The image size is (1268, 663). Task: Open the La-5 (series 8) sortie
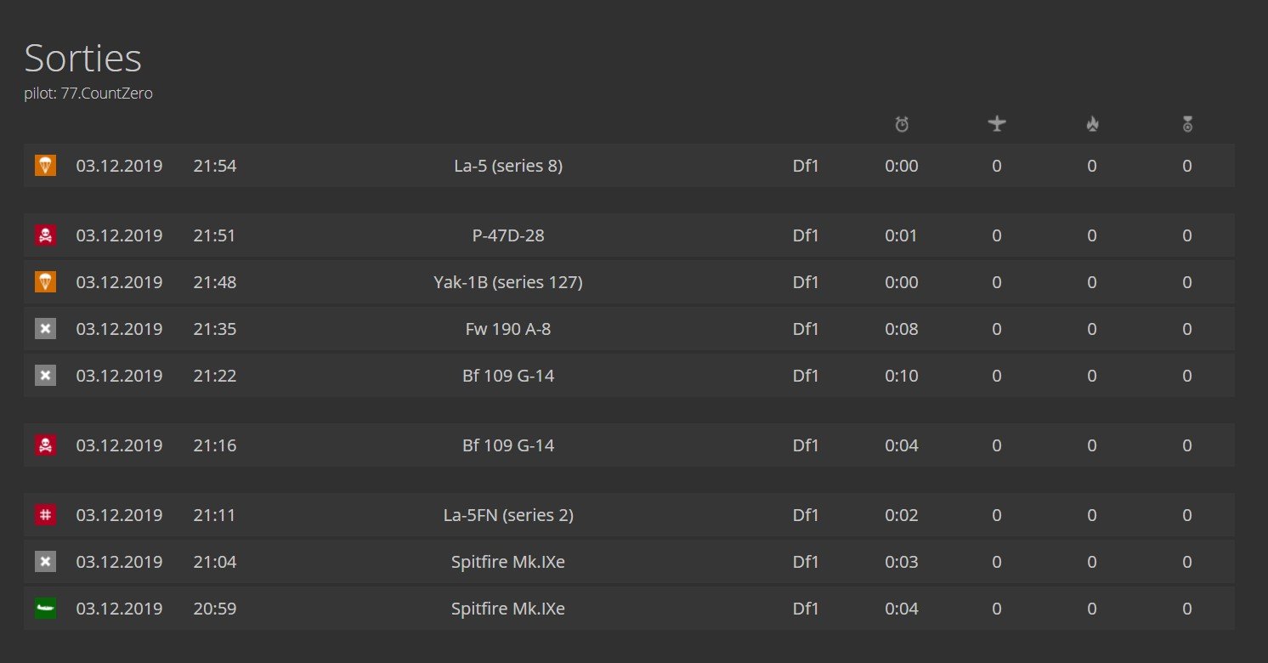[508, 166]
